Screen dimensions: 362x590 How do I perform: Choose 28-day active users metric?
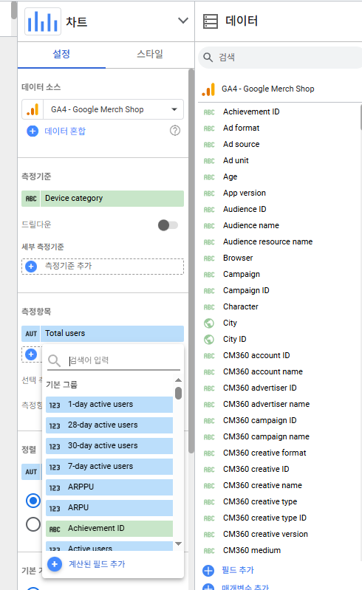point(109,425)
